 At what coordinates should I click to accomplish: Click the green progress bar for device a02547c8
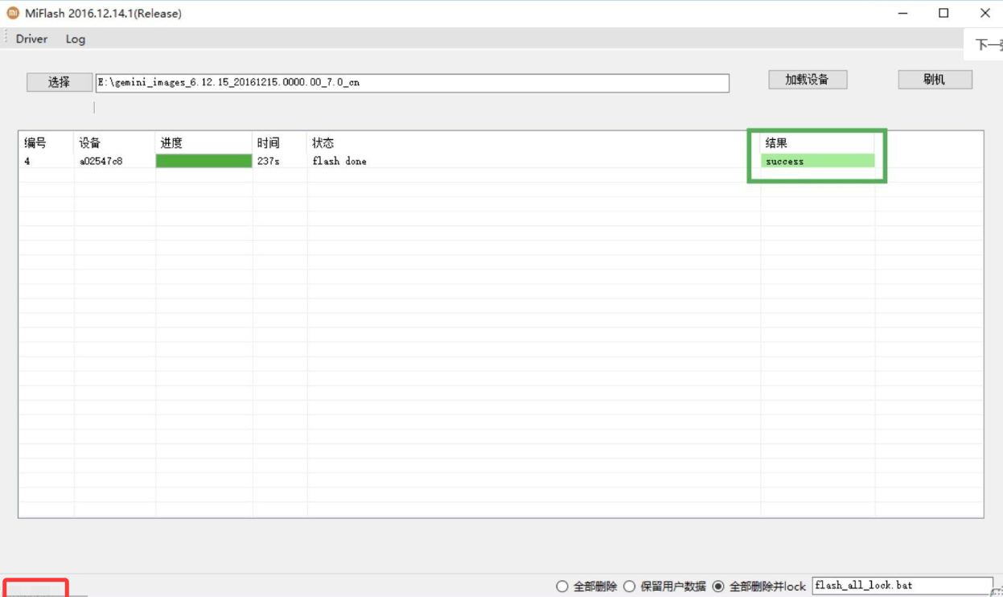pyautogui.click(x=204, y=161)
